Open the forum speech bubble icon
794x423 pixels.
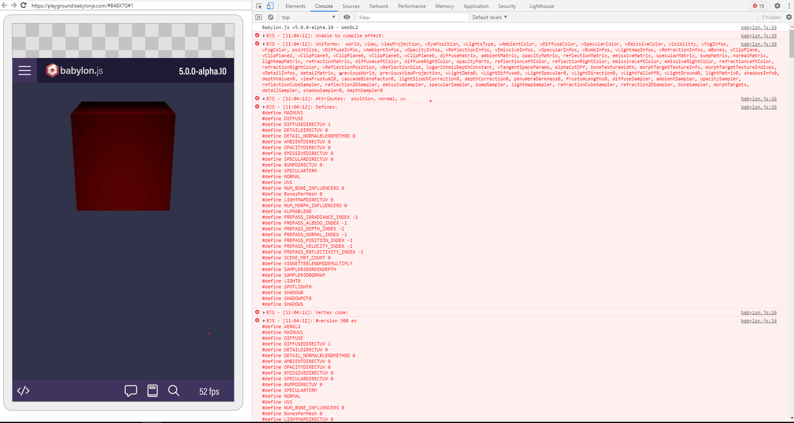(131, 391)
